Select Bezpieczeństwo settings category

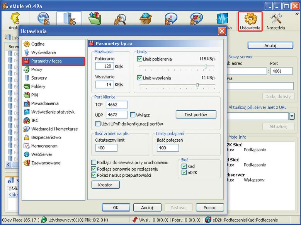coord(53,137)
